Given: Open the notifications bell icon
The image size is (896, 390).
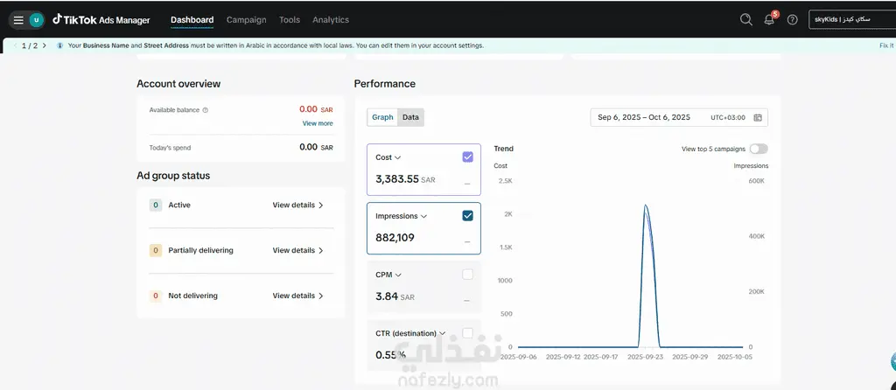Looking at the screenshot, I should pyautogui.click(x=769, y=20).
